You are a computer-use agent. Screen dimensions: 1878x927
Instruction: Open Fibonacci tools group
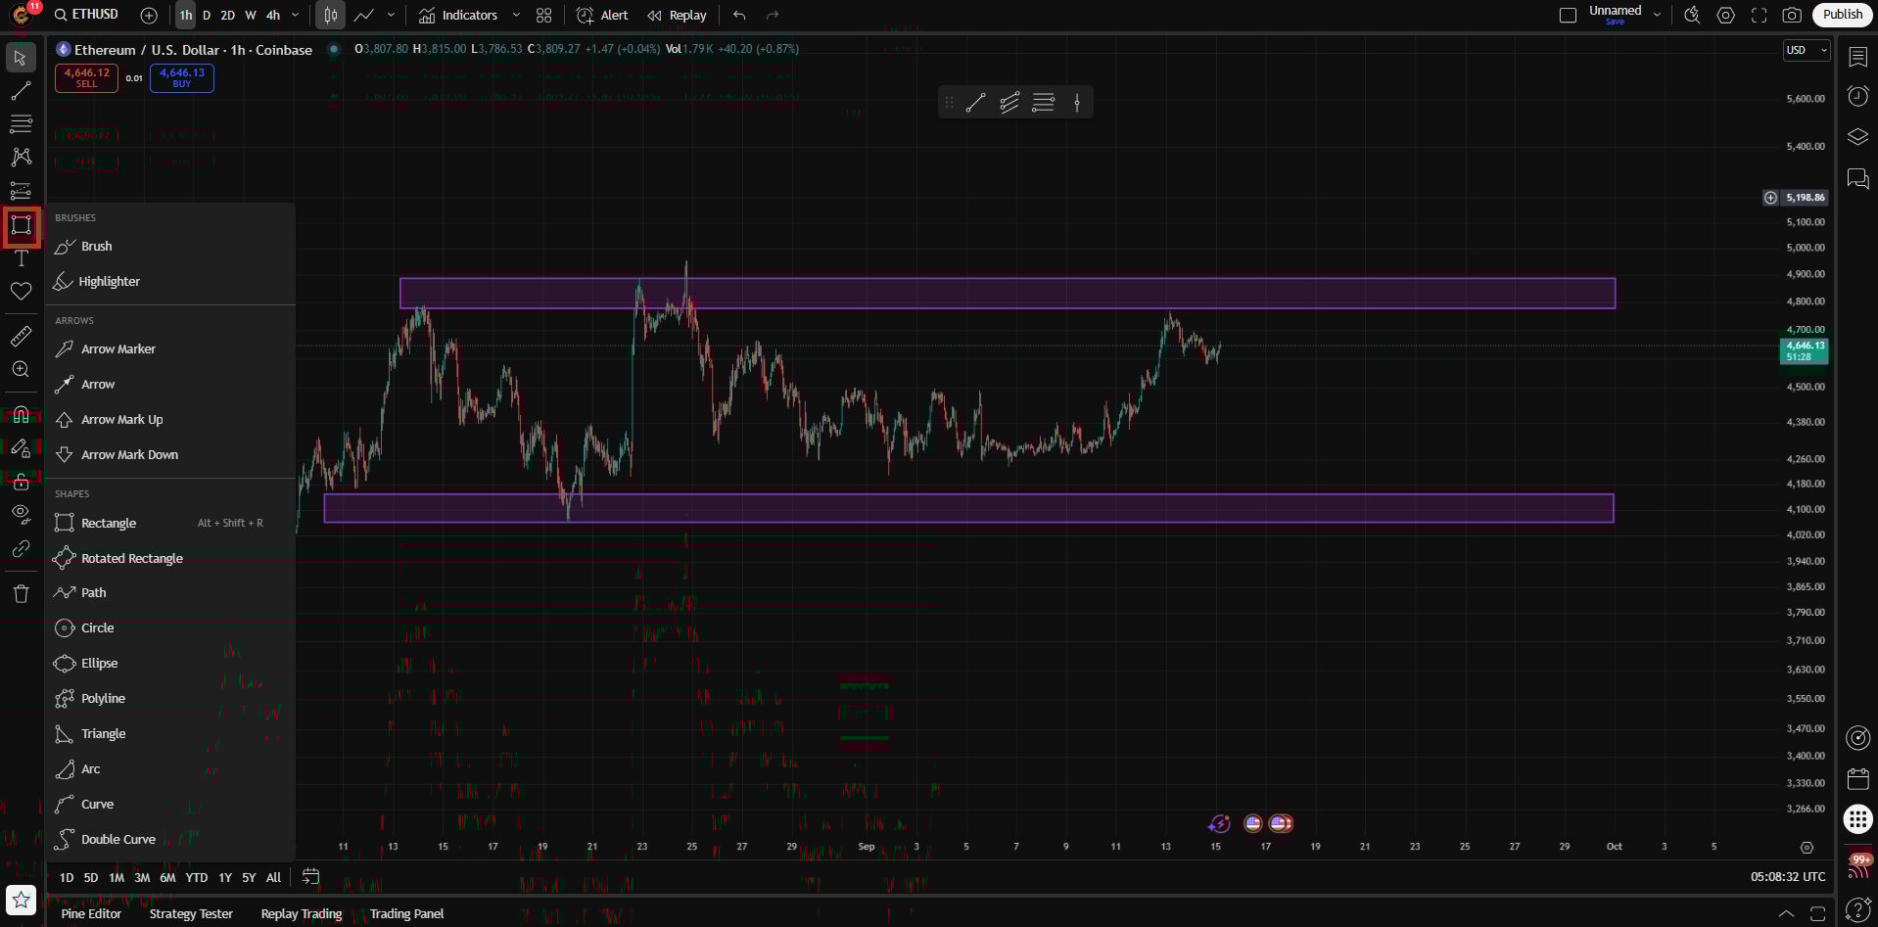click(x=21, y=124)
